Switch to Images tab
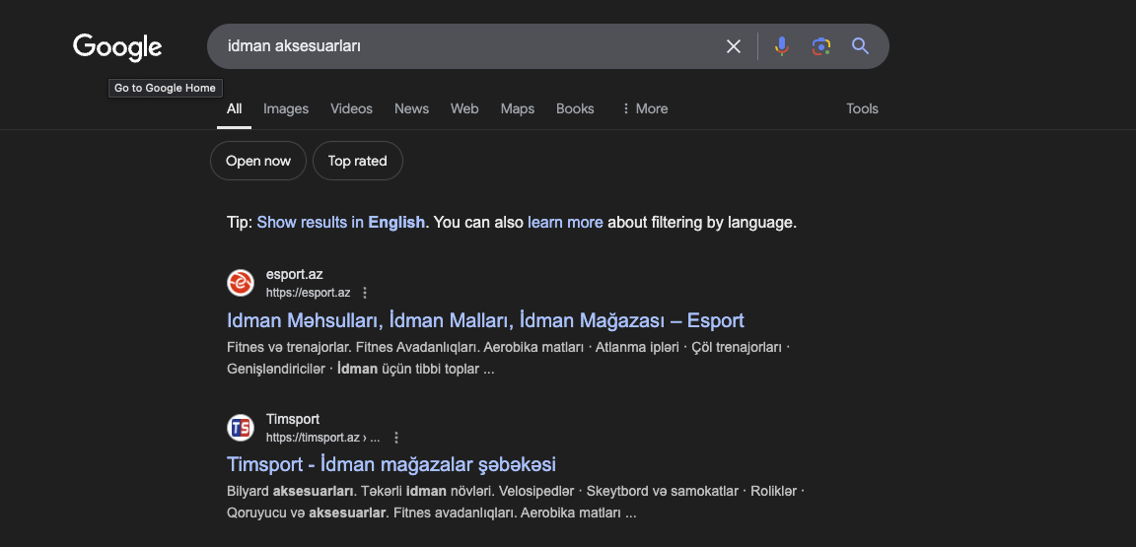This screenshot has width=1136, height=547. (x=286, y=108)
